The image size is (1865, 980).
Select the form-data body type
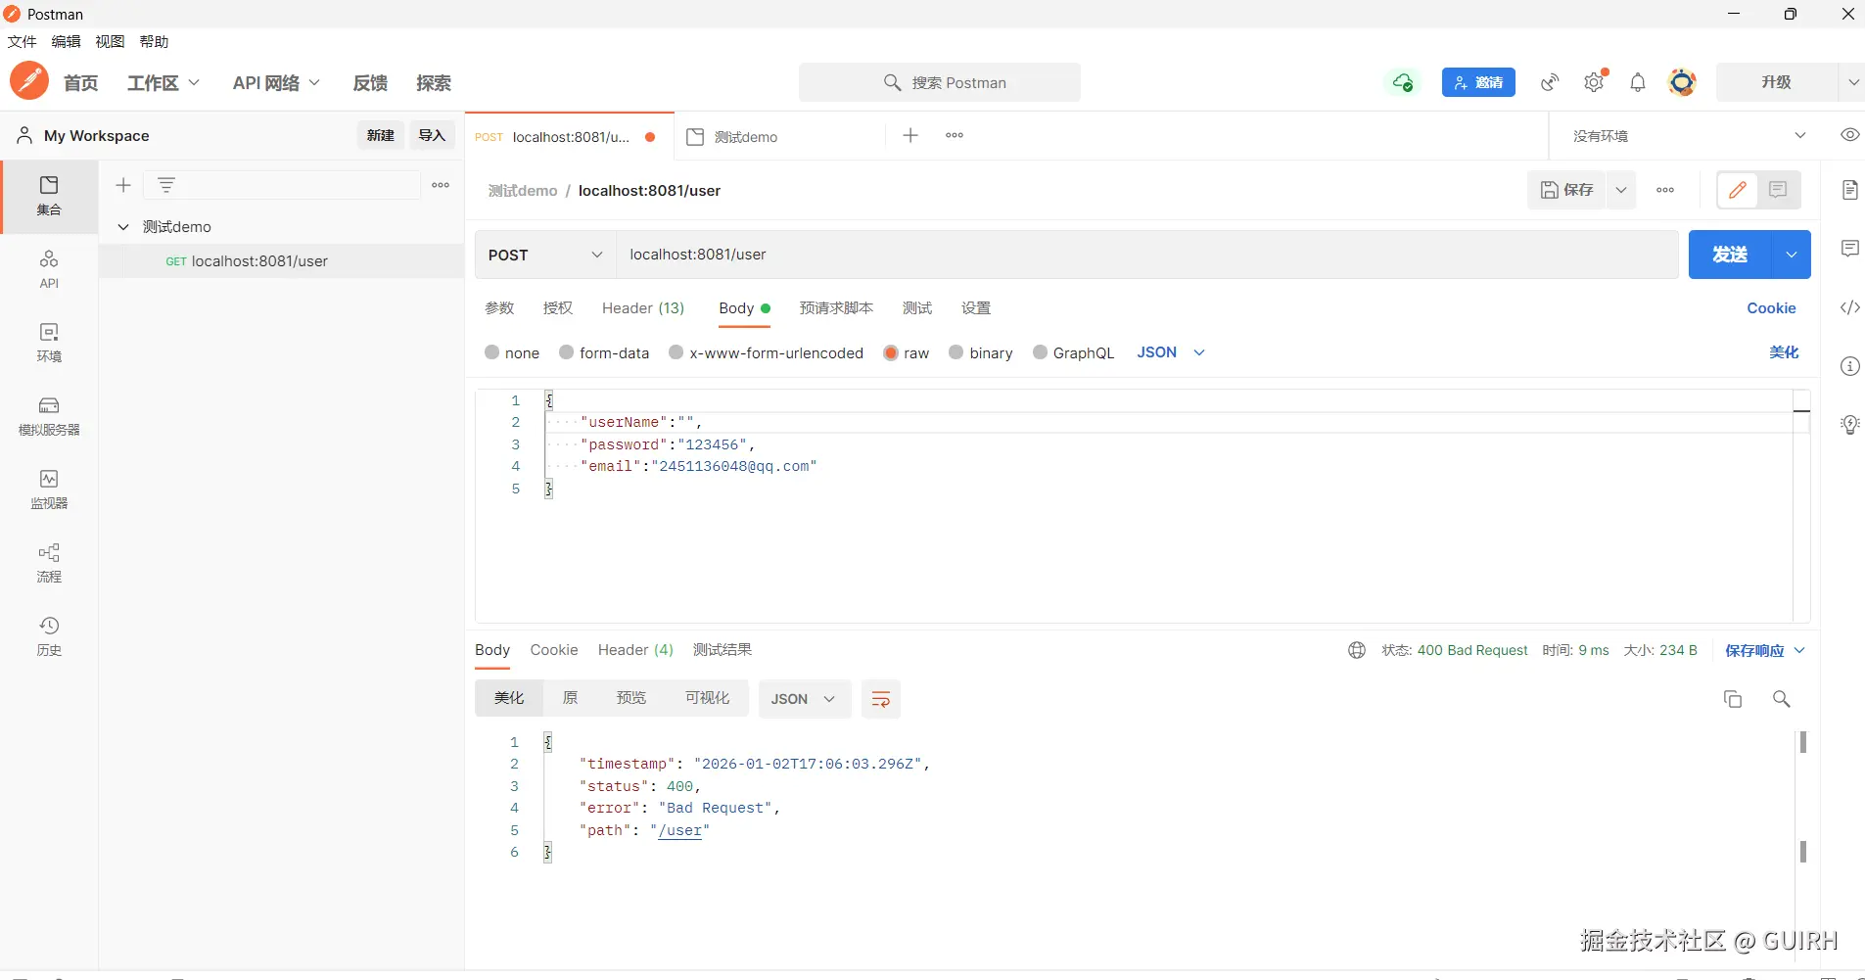(567, 352)
